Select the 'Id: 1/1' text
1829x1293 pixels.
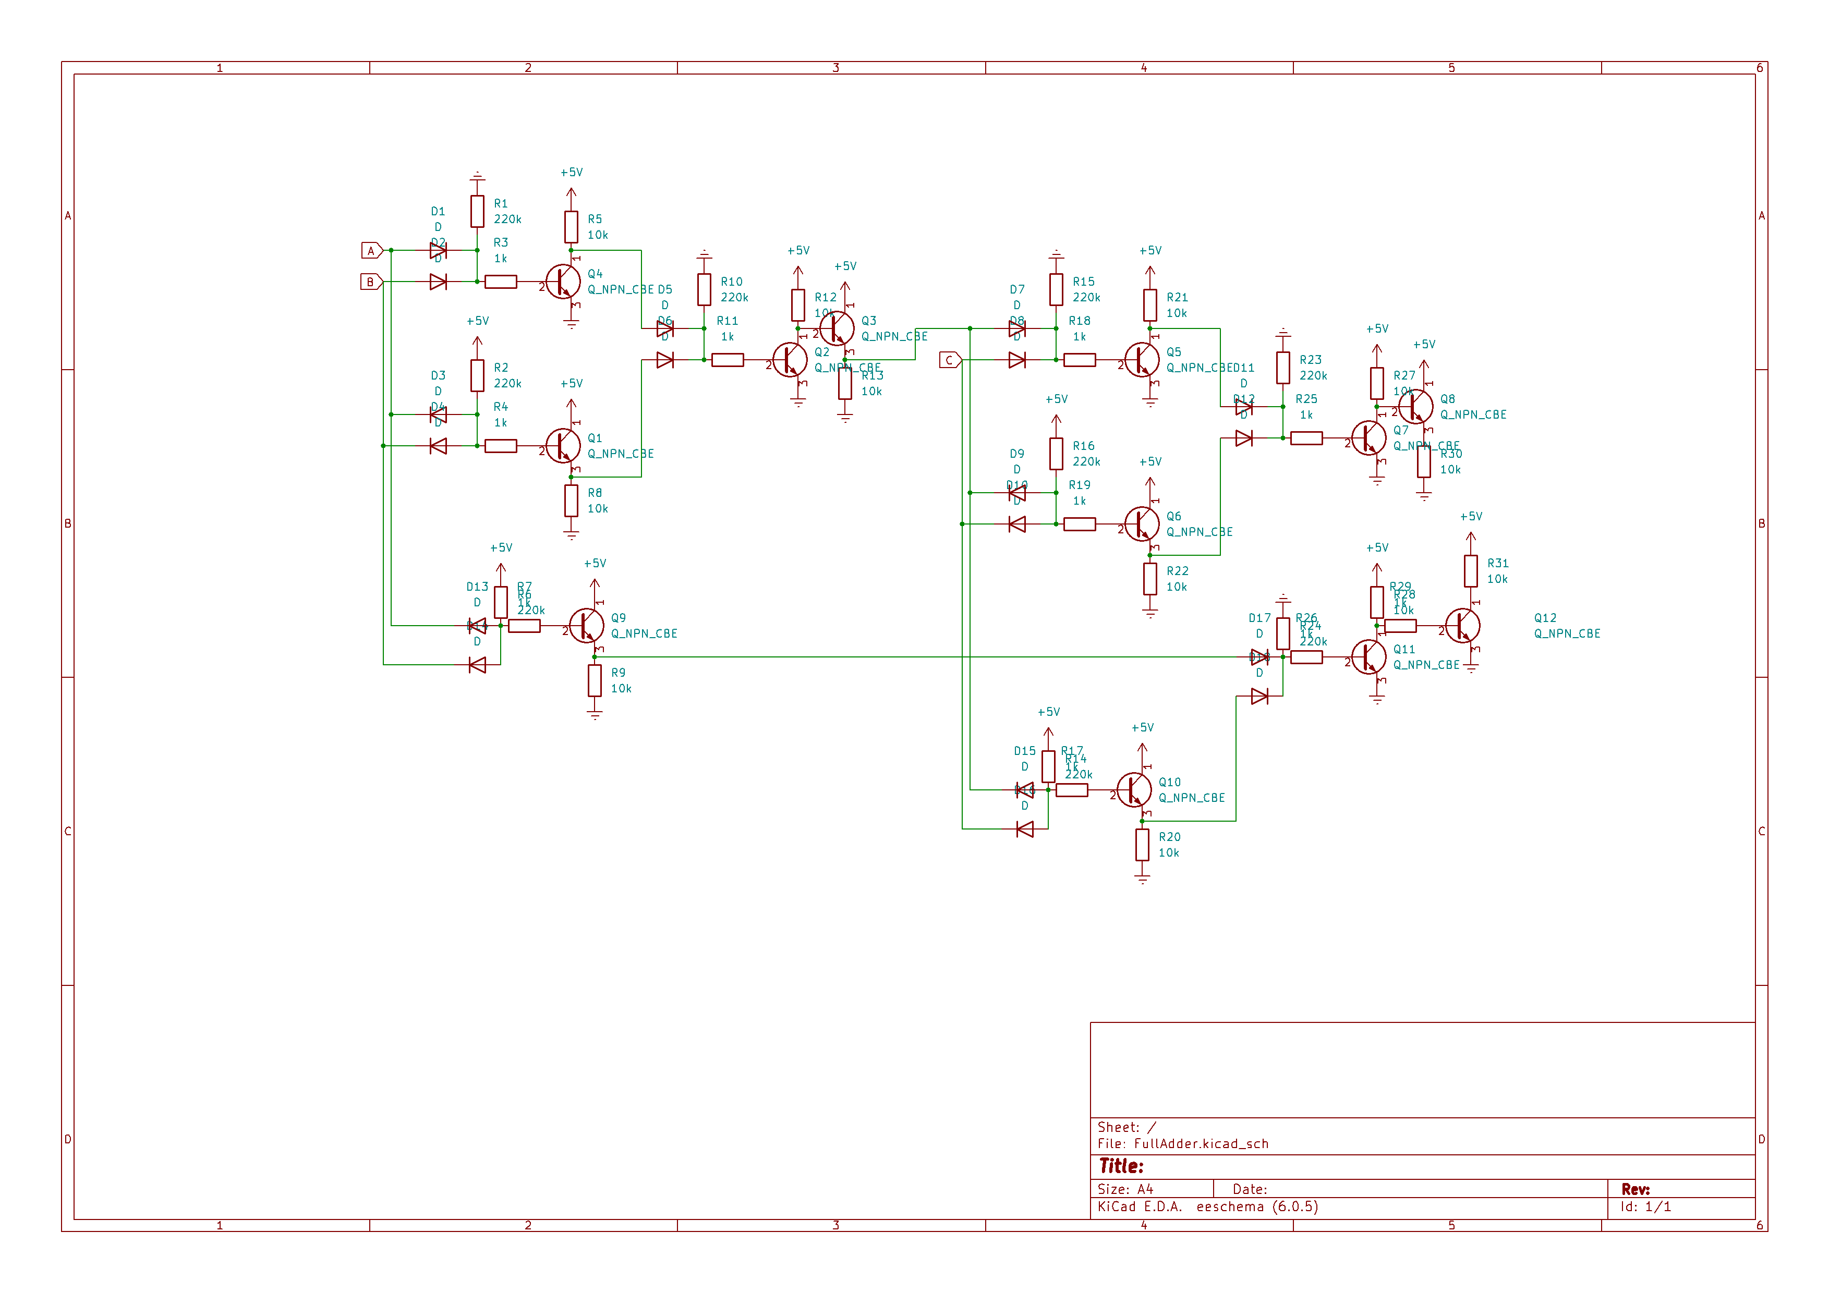(x=1646, y=1206)
